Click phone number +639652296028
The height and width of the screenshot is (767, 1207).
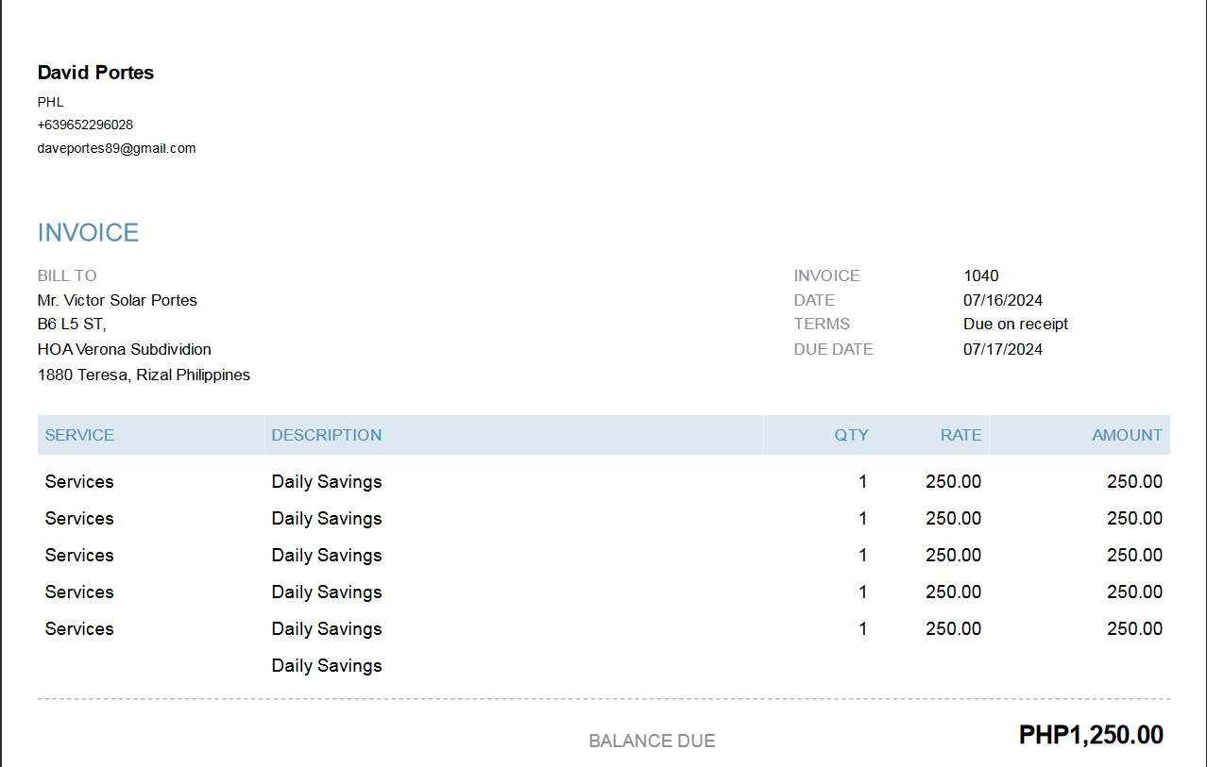tap(85, 125)
